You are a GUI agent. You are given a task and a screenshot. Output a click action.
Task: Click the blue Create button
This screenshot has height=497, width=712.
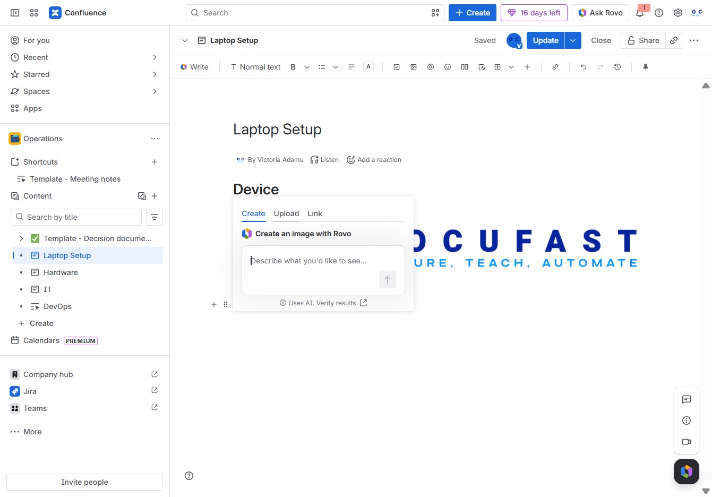point(473,13)
